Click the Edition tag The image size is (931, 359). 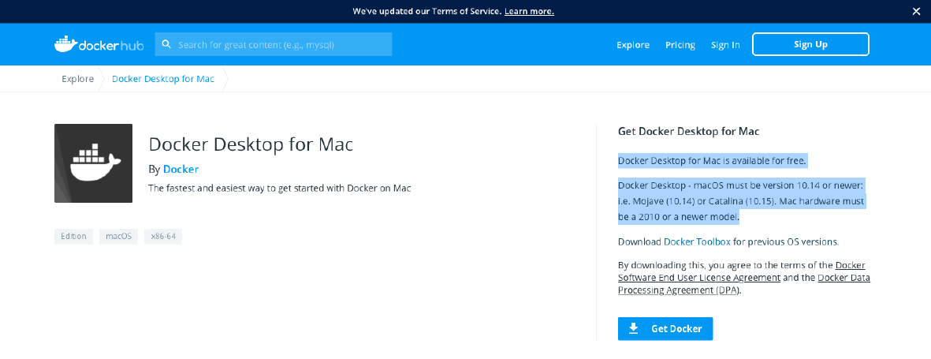[73, 237]
